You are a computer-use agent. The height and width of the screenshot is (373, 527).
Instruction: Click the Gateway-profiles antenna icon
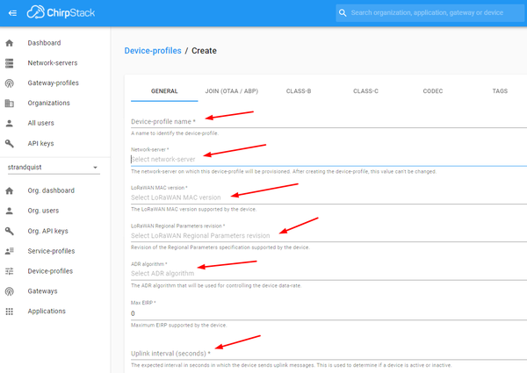tap(10, 83)
